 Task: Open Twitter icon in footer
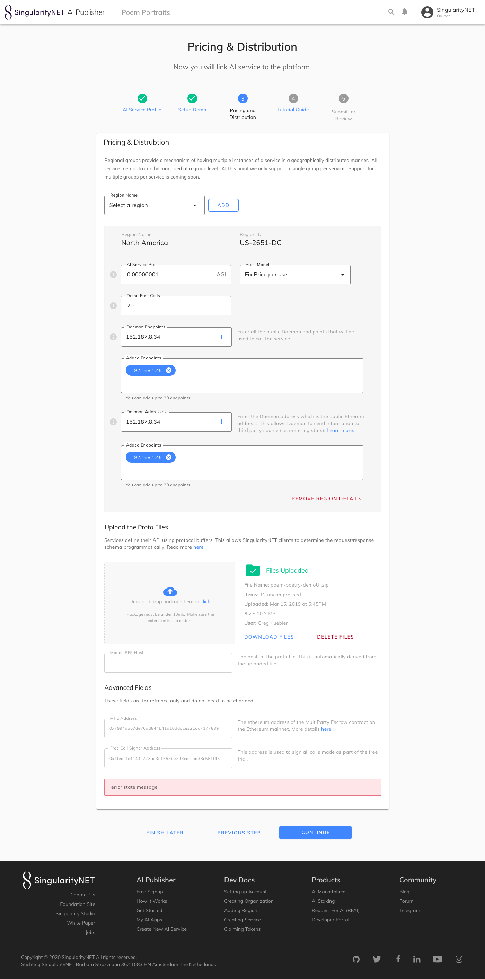[x=377, y=959]
